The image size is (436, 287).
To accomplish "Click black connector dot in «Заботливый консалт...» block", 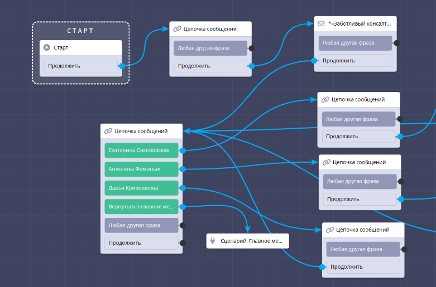I will (x=396, y=42).
